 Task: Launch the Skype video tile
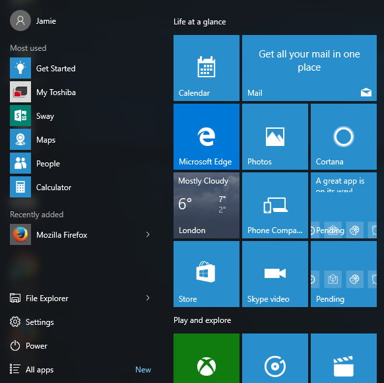click(x=275, y=273)
